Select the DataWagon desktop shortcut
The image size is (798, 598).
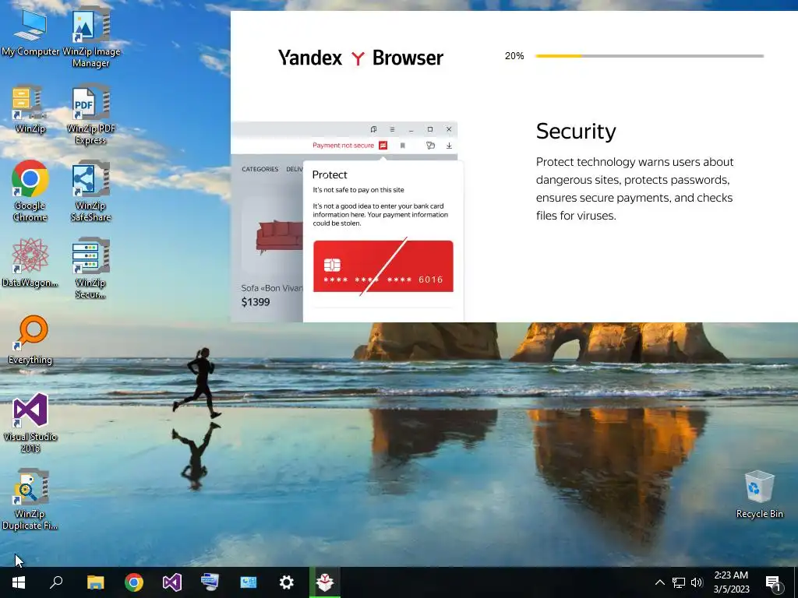pyautogui.click(x=30, y=263)
